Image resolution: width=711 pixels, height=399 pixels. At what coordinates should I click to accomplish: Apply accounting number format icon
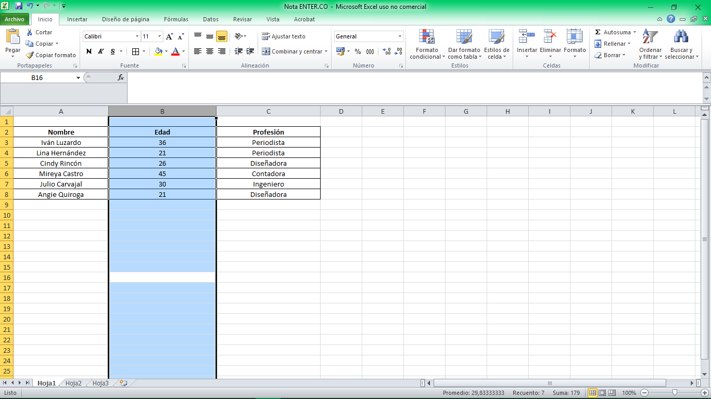pos(340,51)
